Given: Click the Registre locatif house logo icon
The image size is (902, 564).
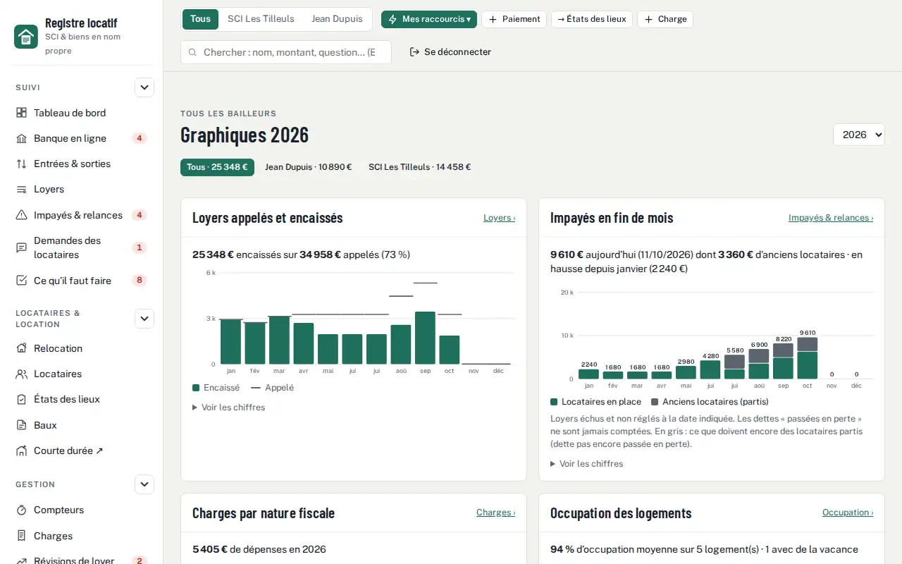Looking at the screenshot, I should [26, 37].
